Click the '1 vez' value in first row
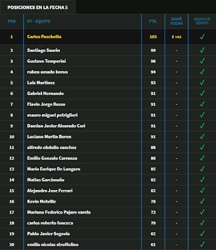This screenshot has width=216, height=250. point(177,37)
